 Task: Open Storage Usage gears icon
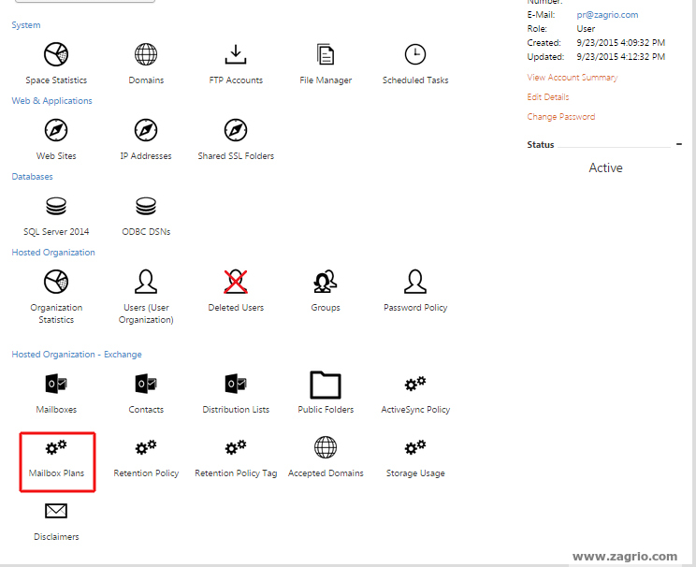point(415,447)
